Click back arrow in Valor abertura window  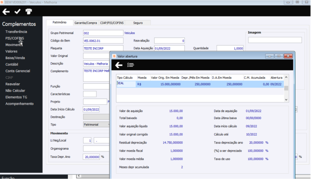coord(119,65)
